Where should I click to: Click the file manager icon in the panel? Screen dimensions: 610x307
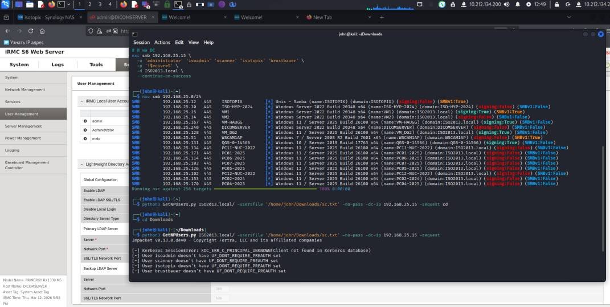[x=30, y=5]
